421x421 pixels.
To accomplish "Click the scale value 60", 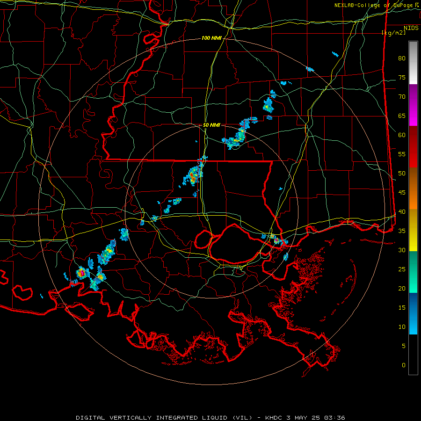I will point(402,135).
